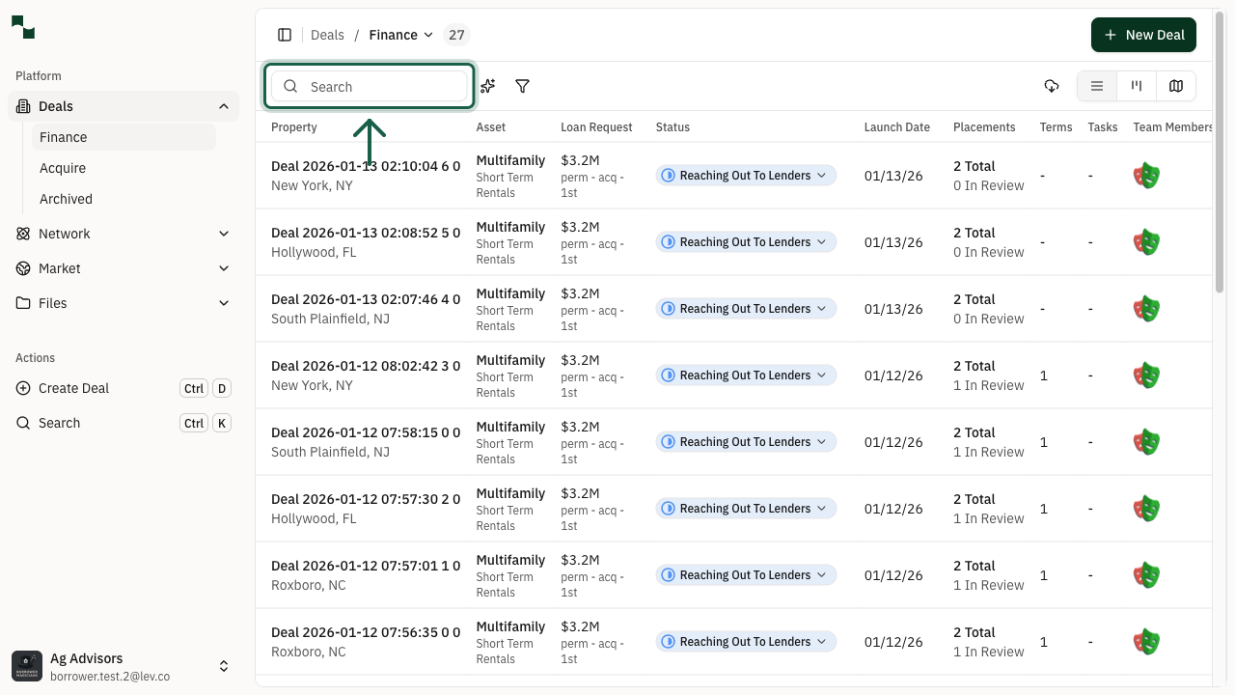Image resolution: width=1235 pixels, height=695 pixels.
Task: Collapse the sidebar using the panel icon
Action: click(285, 35)
